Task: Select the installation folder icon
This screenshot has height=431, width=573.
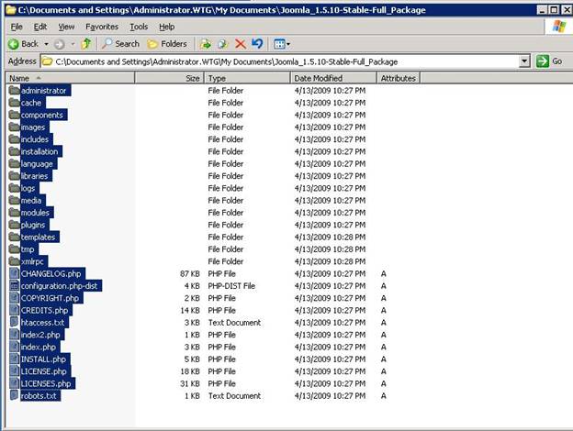Action: click(x=15, y=151)
